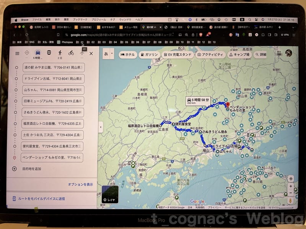
Task: Open the 支払・買物 bookmarks folder
Action: coord(46,42)
